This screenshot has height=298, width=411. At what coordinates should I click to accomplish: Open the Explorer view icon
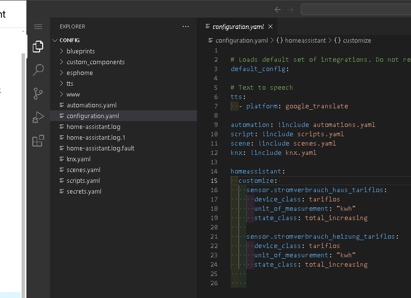pyautogui.click(x=38, y=47)
